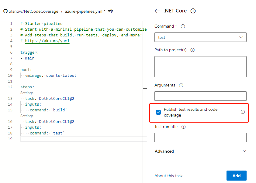Open the https://aka.ms/yaml link in editor
The image size is (256, 183).
47,41
